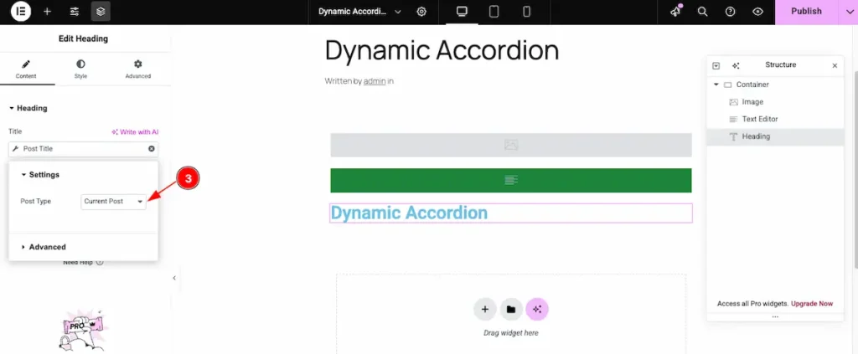Open the Post Type dropdown
The width and height of the screenshot is (858, 354).
(x=113, y=202)
